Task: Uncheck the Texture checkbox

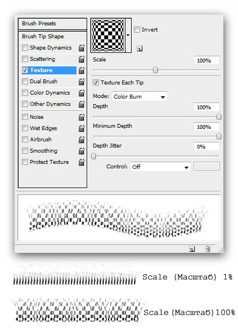Action: click(25, 70)
